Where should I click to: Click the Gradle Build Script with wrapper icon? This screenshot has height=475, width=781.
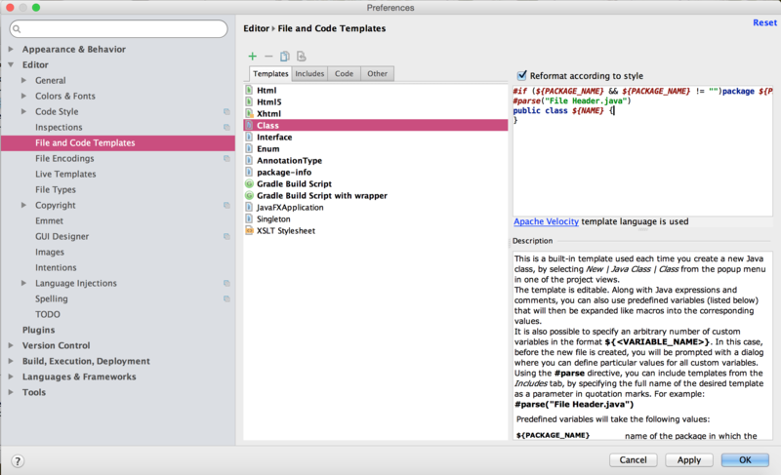click(249, 195)
